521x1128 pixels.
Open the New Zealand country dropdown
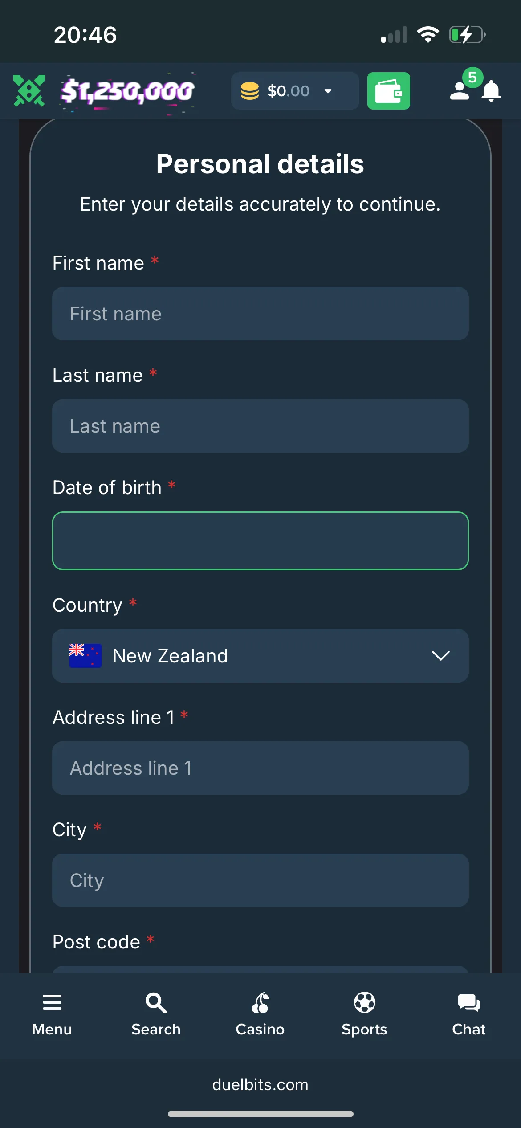click(x=260, y=656)
